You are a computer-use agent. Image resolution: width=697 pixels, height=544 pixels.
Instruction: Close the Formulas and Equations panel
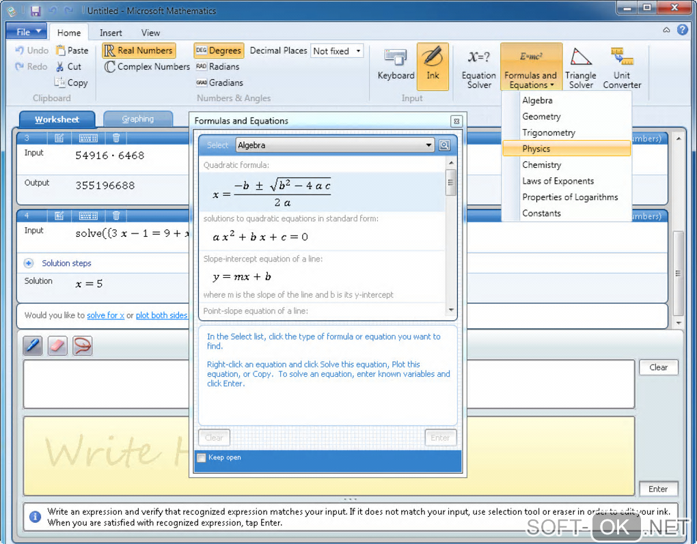[x=456, y=121]
